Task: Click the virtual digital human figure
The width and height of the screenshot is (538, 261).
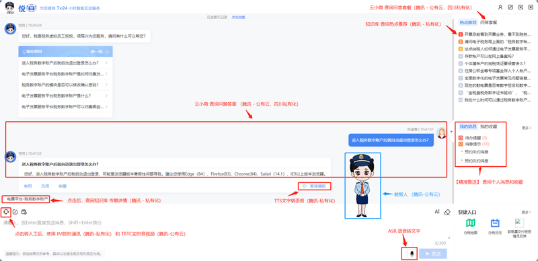Action: click(x=362, y=186)
